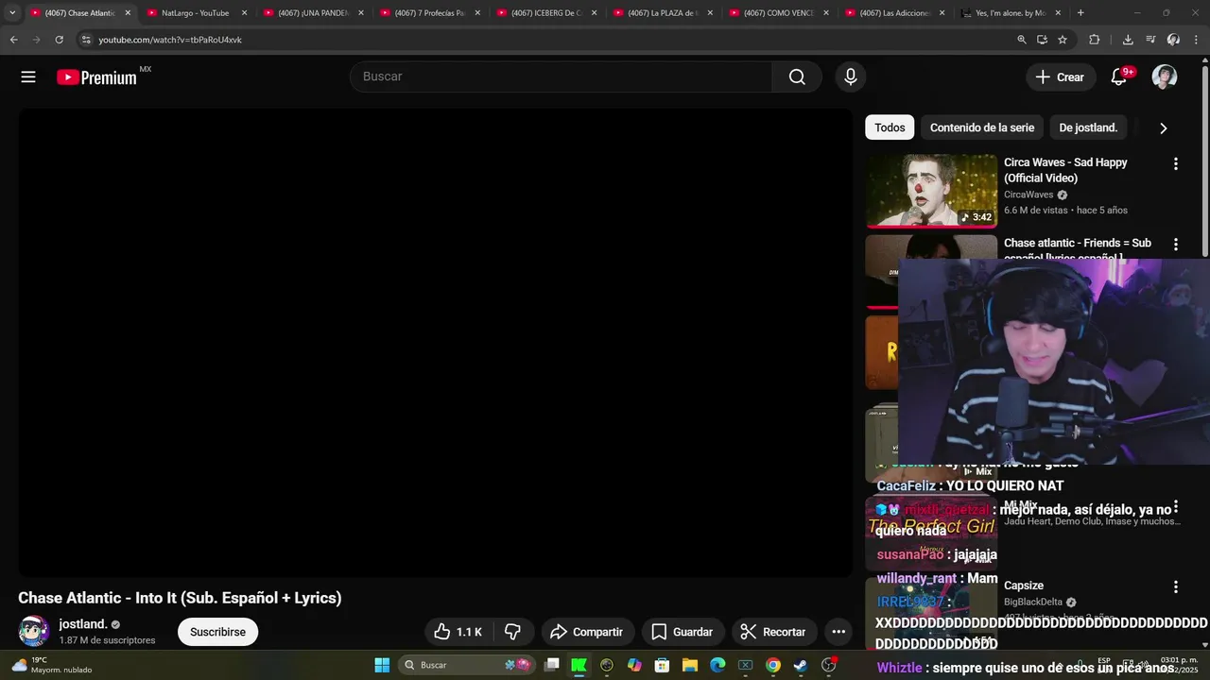Open Circa Waves - Sad Happy video title
The width and height of the screenshot is (1210, 680).
click(1065, 170)
